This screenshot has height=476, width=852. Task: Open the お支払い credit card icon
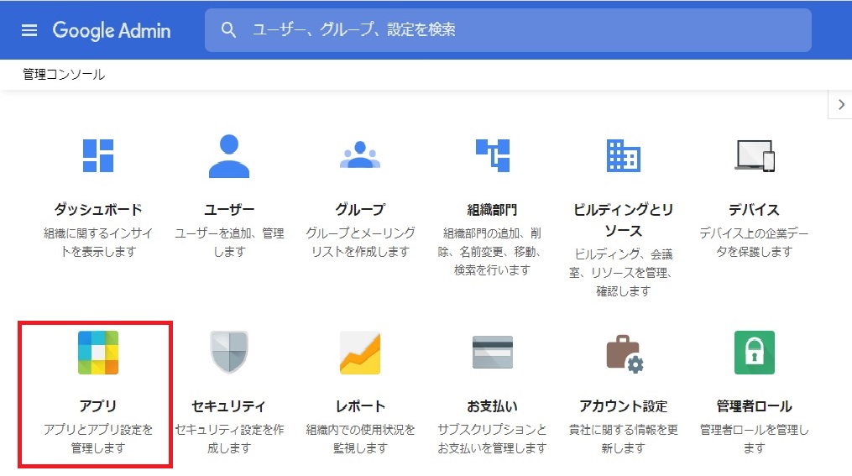[492, 352]
